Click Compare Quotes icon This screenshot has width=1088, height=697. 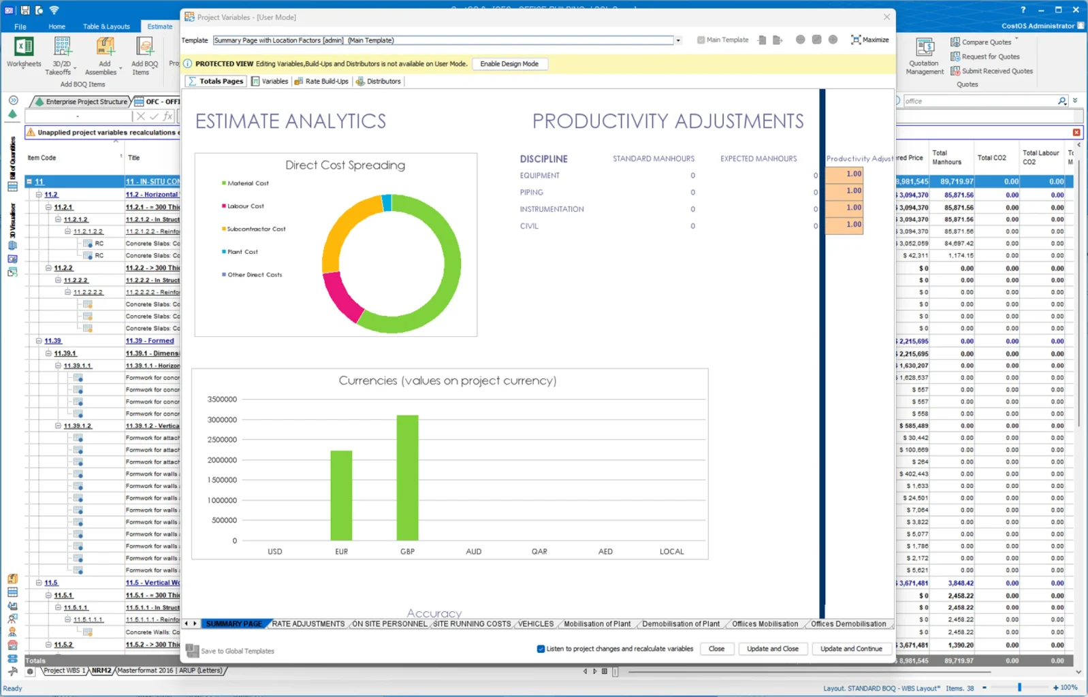[x=955, y=42]
